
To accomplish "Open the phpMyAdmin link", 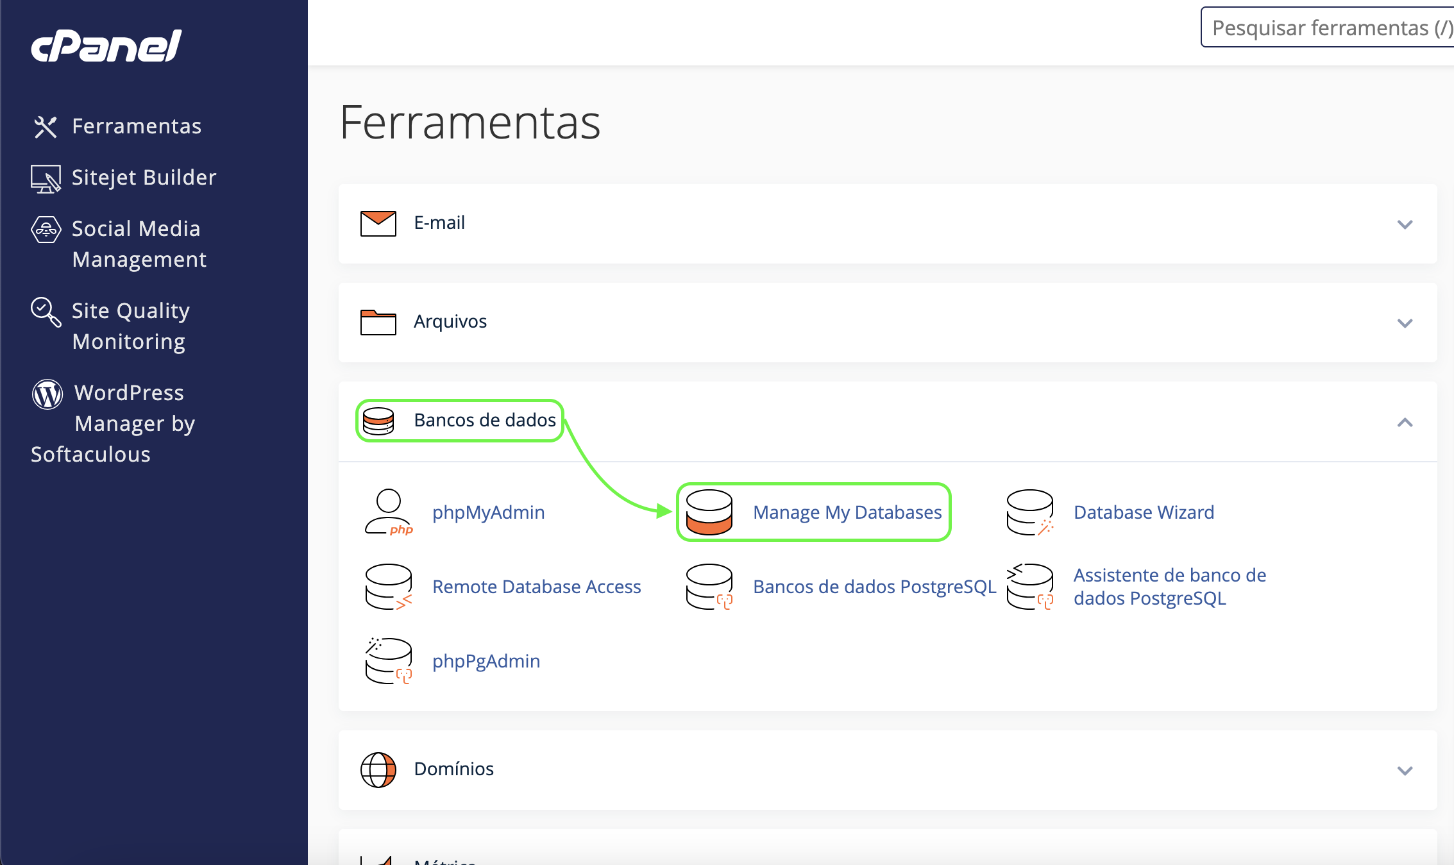I will point(488,512).
